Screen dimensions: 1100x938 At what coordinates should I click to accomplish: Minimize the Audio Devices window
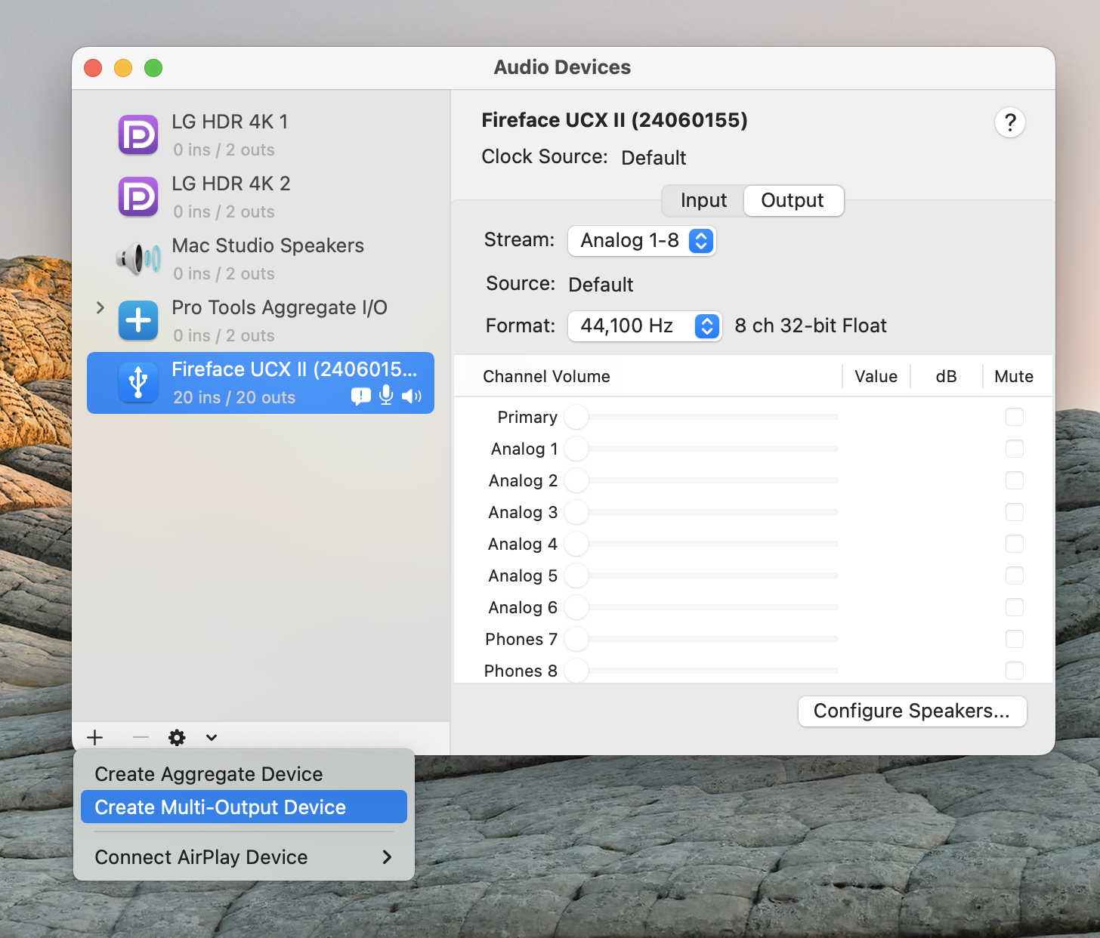[x=123, y=68]
